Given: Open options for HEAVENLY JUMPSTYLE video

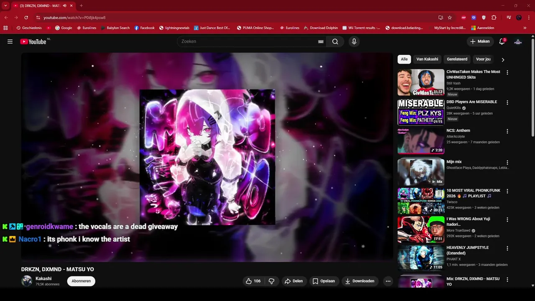Looking at the screenshot, I should (x=507, y=248).
